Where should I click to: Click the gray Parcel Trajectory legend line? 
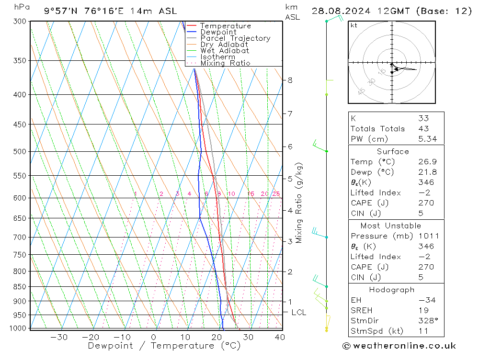click(x=191, y=38)
